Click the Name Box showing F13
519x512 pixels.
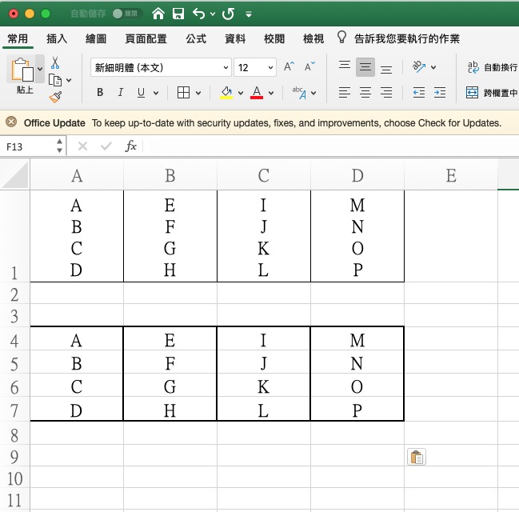pos(29,146)
